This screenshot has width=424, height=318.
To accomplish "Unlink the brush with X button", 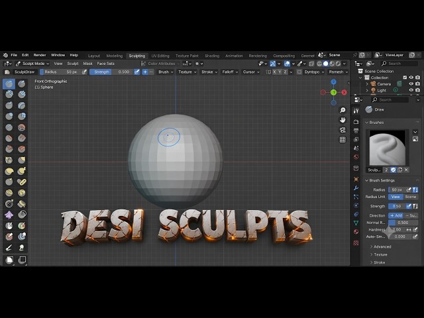I will [x=406, y=170].
